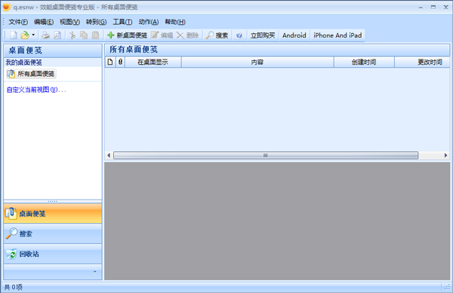Viewport: 453px width, 293px height.
Task: Click the 立即购买 button
Action: pyautogui.click(x=263, y=35)
